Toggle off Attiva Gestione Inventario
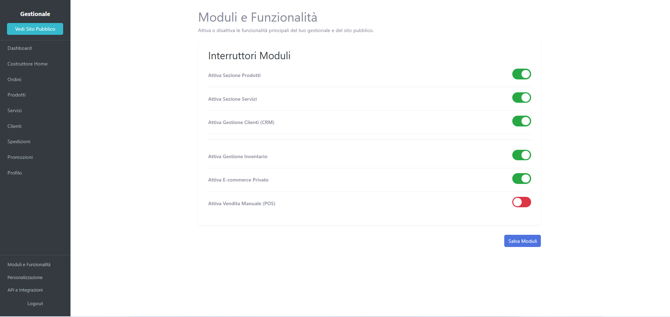Viewport: 670px width, 317px height. 521,155
